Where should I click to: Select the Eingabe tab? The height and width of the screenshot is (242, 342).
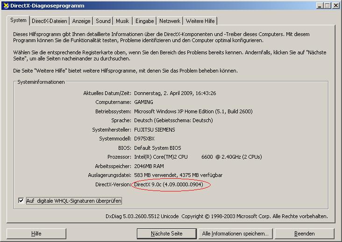144,21
